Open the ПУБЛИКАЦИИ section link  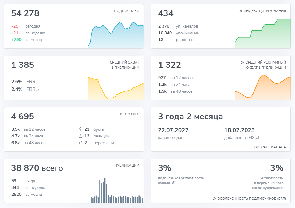[127, 165]
